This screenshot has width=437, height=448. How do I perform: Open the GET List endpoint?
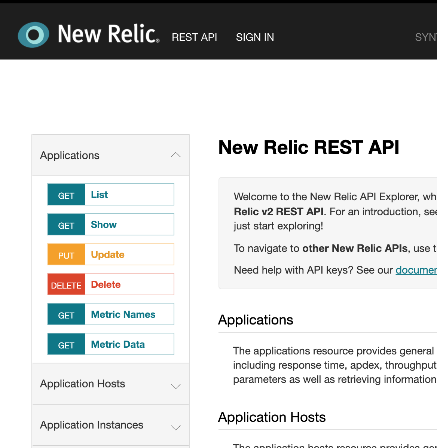point(110,194)
